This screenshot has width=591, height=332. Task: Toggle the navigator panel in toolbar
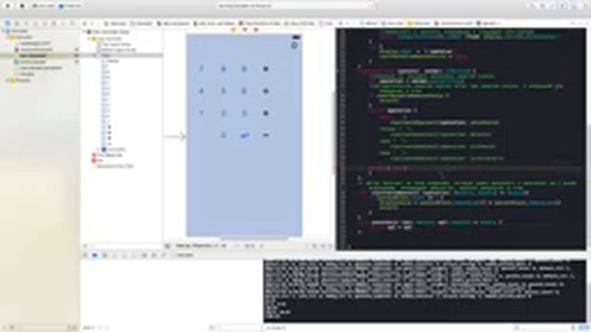click(x=563, y=6)
